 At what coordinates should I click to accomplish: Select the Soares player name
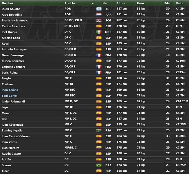[x=6, y=165]
